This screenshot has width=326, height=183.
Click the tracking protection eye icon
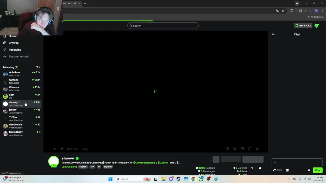(278, 11)
